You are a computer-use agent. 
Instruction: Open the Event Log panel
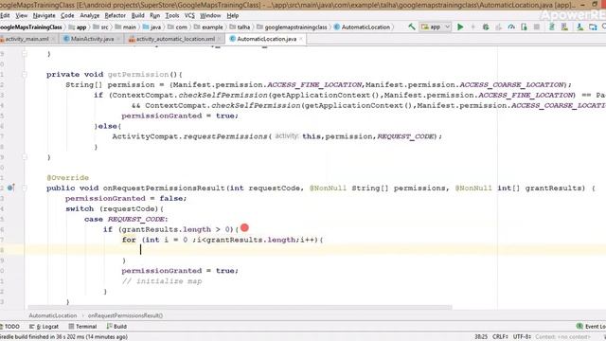591,326
